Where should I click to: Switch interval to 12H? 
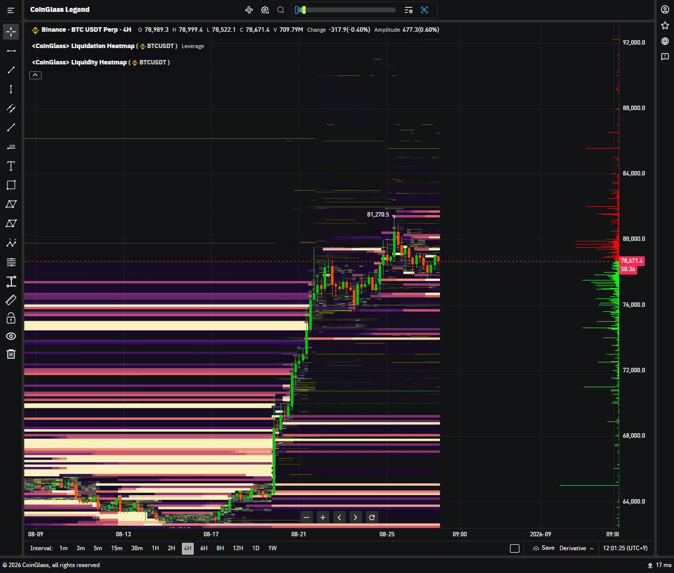[x=238, y=548]
